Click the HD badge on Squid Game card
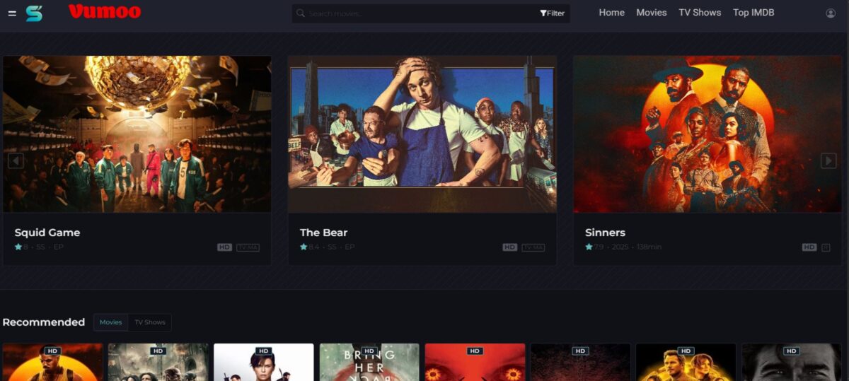 click(x=225, y=247)
